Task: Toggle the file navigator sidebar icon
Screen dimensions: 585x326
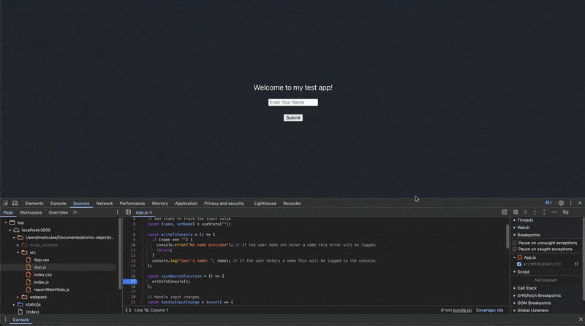Action: coord(129,212)
